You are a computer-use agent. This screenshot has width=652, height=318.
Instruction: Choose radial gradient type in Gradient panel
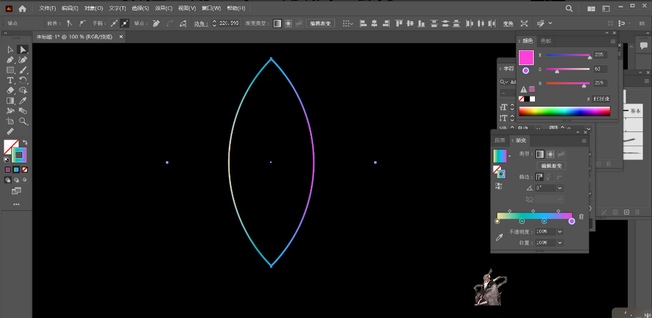click(550, 154)
